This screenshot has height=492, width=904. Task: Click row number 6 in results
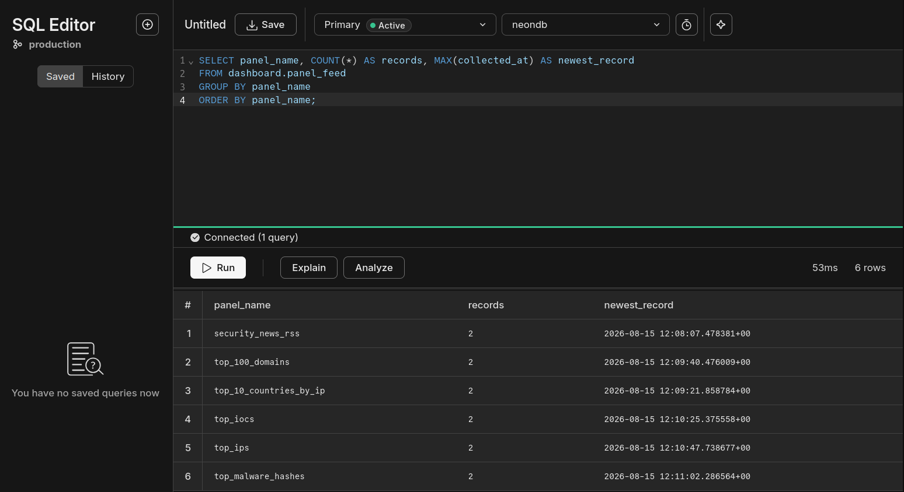click(x=188, y=476)
